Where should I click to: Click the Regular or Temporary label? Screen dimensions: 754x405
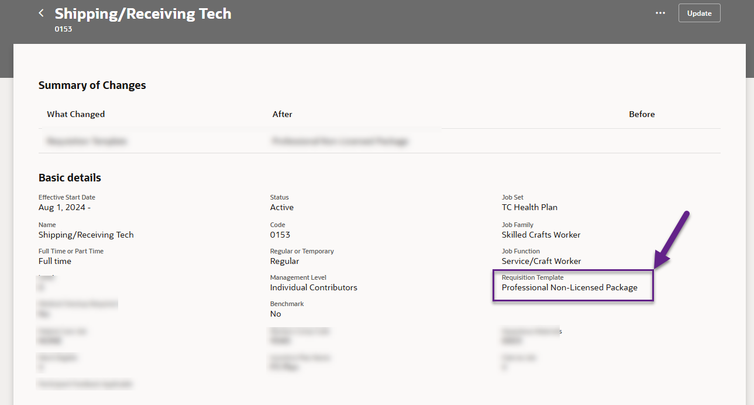[x=302, y=251]
